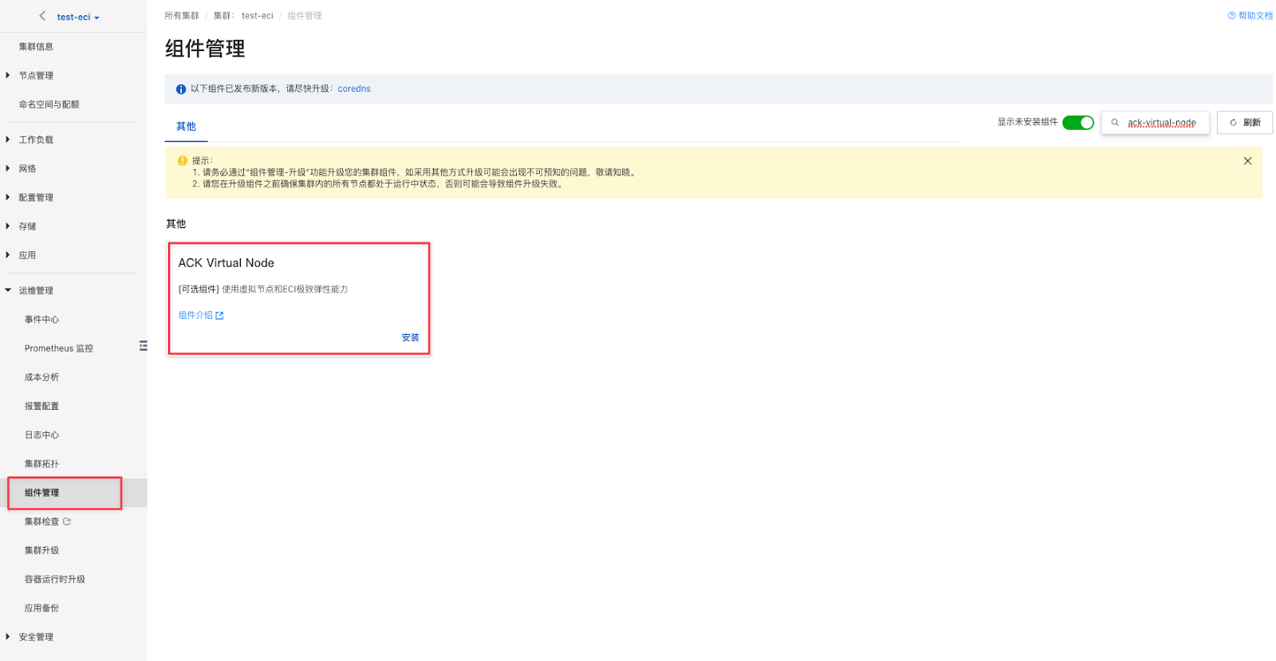This screenshot has width=1276, height=661.
Task: Close the yellow tips banner
Action: [x=1247, y=161]
